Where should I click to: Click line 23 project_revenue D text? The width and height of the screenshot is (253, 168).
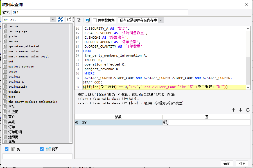pos(101,69)
